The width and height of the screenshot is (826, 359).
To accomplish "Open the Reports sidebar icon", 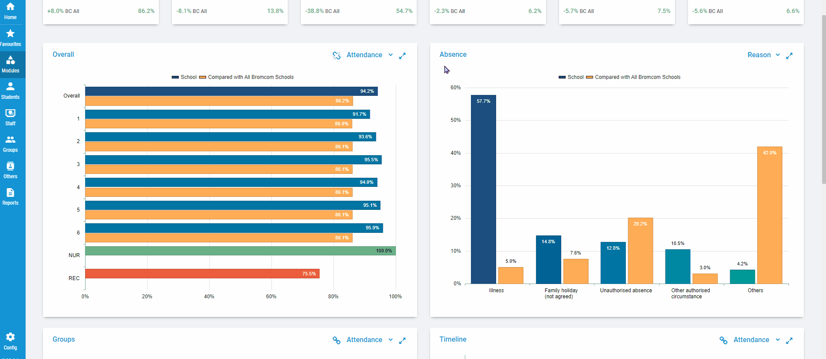I will coord(10,196).
